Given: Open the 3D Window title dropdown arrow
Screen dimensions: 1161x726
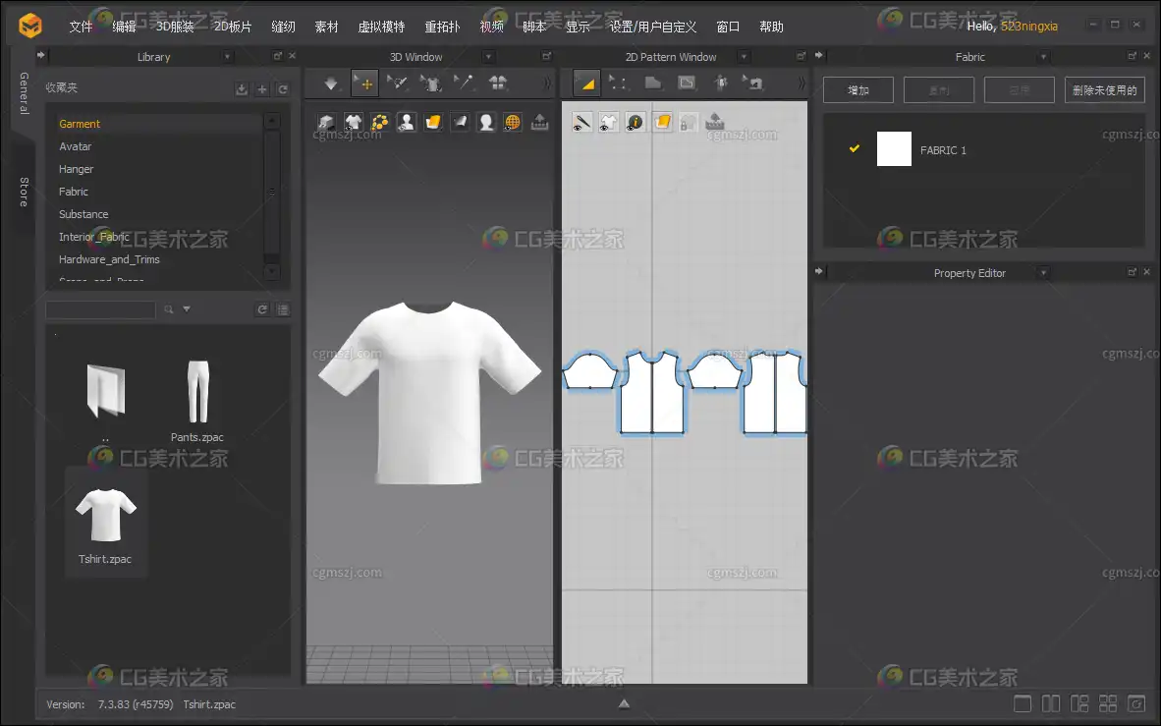Looking at the screenshot, I should point(488,57).
